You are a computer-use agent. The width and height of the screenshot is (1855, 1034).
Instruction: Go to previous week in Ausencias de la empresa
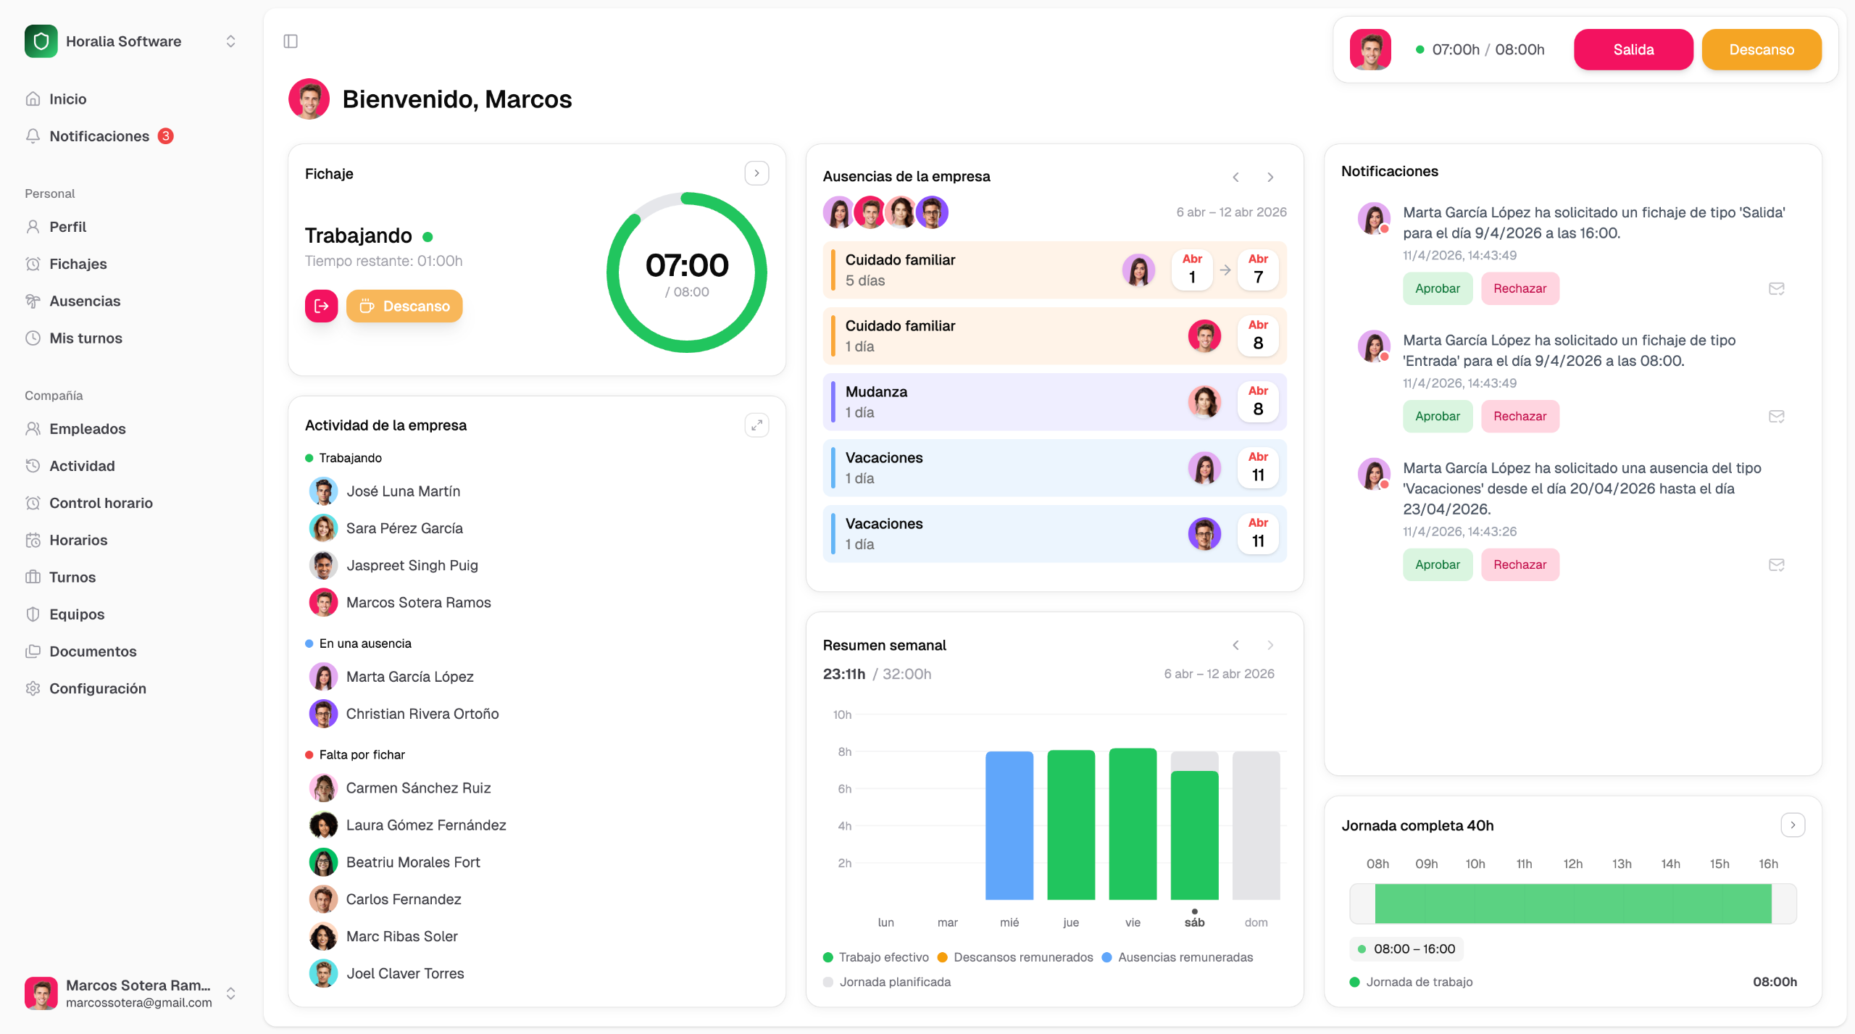coord(1236,177)
